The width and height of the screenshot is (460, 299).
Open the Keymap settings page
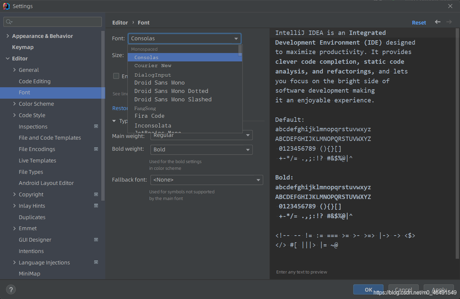23,47
